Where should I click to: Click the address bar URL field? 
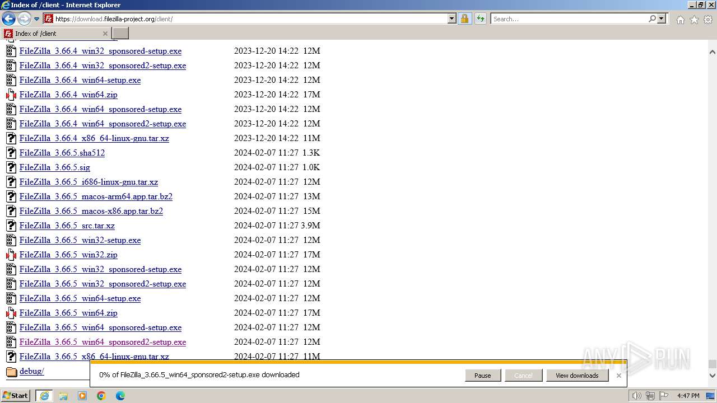coord(250,18)
